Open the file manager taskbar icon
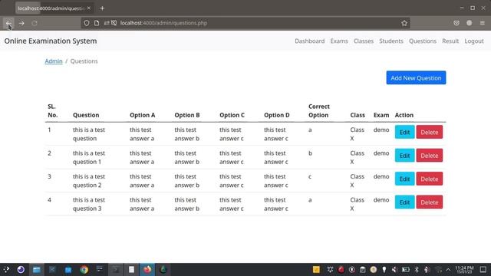The image size is (491, 276). [x=37, y=269]
